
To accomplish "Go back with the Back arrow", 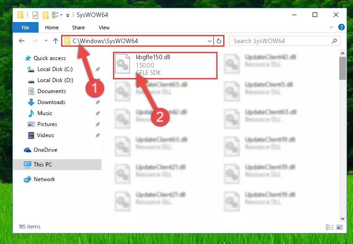I will coord(22,41).
